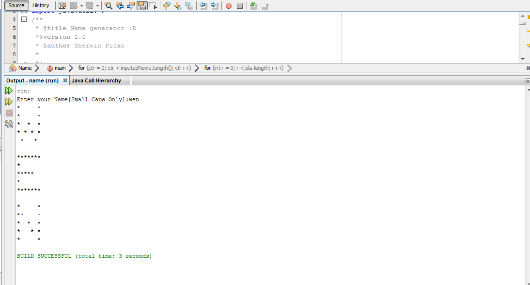Switch to the History tab
530x285 pixels.
41,5
